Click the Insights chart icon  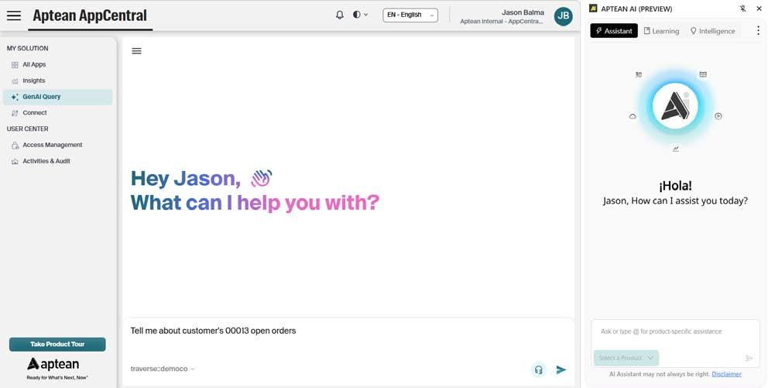pos(15,81)
